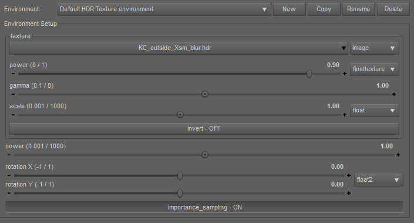Click the Copy environment button
Viewport: 414px width, 223px height.
click(x=324, y=9)
